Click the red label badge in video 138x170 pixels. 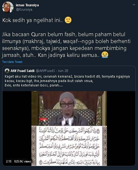click(43, 119)
